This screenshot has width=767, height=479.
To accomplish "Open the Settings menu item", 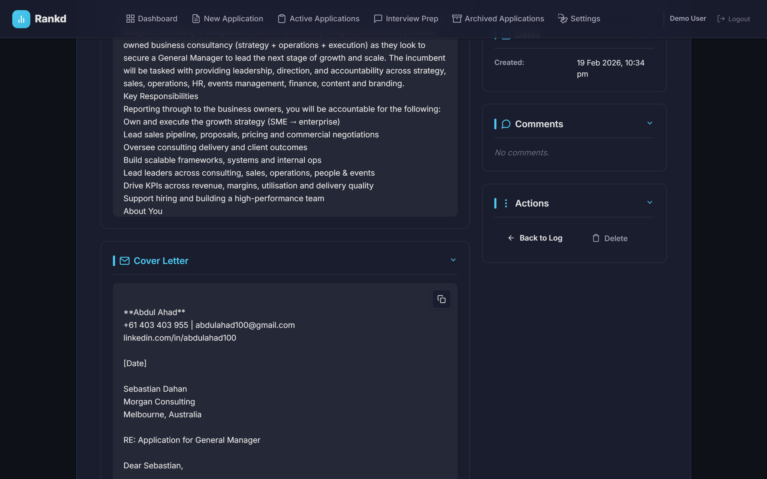I will (579, 19).
